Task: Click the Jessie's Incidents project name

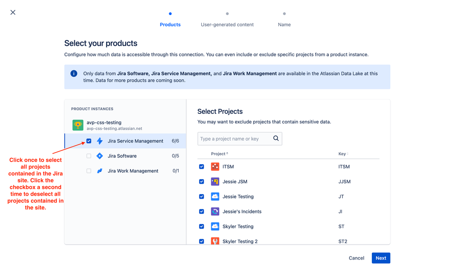Action: click(242, 211)
